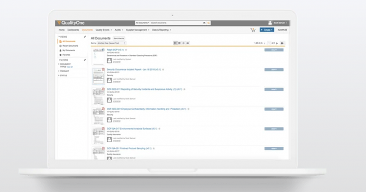Click the QualityOne logo

point(71,23)
